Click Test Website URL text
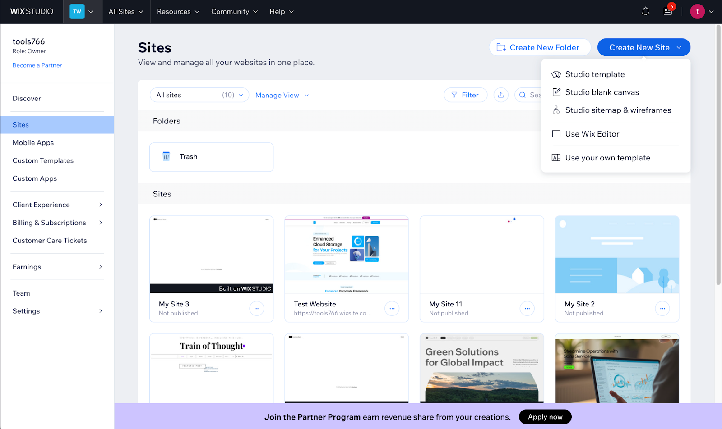 (x=333, y=313)
